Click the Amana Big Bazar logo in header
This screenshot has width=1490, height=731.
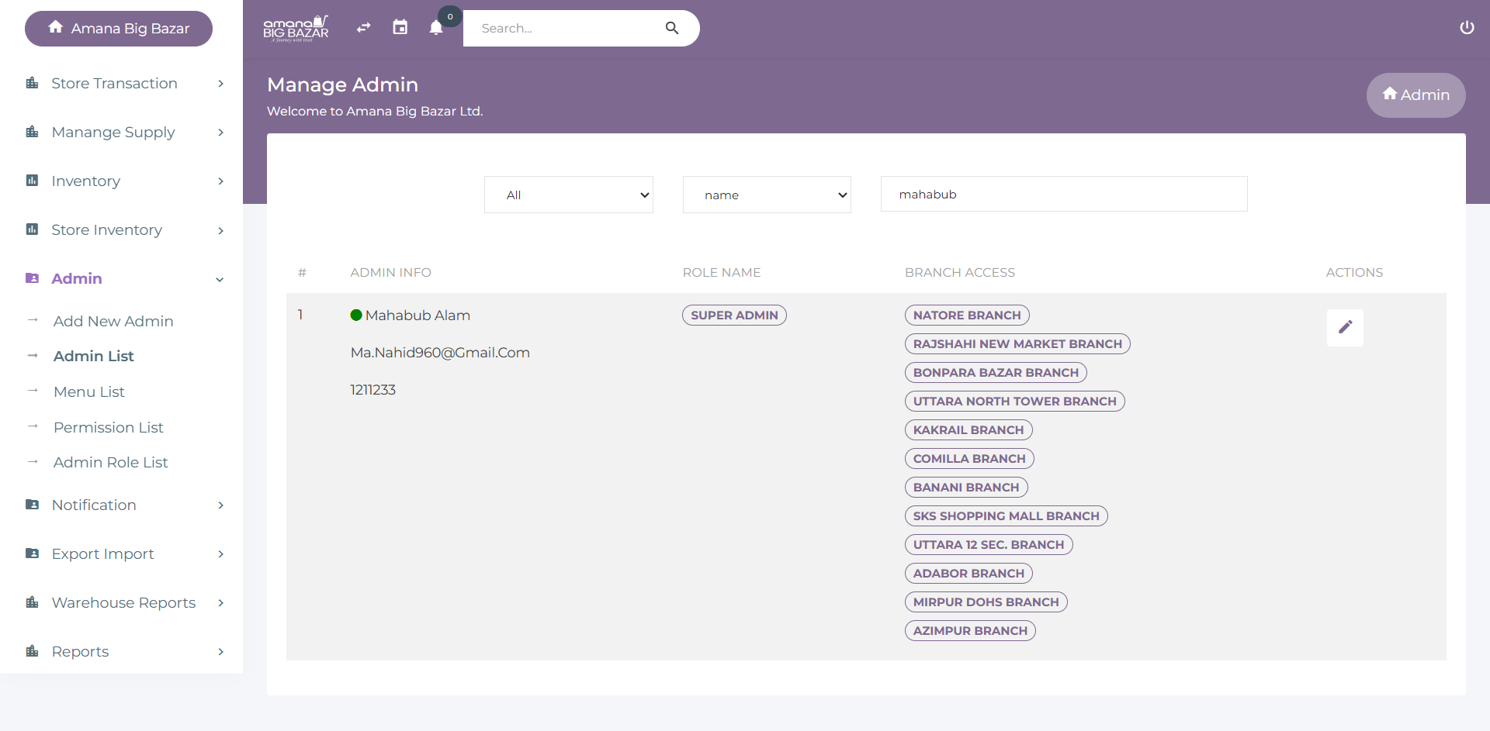tap(296, 29)
